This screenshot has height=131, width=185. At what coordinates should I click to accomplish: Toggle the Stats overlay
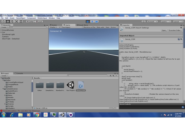pos(107,27)
